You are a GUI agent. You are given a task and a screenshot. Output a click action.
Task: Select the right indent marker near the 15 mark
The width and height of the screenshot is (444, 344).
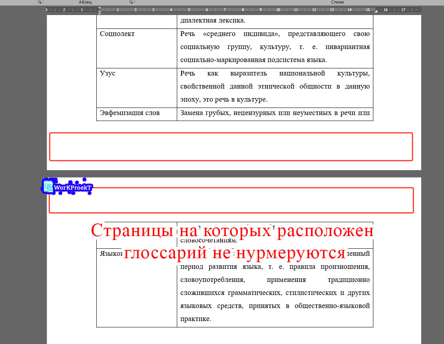point(376,10)
